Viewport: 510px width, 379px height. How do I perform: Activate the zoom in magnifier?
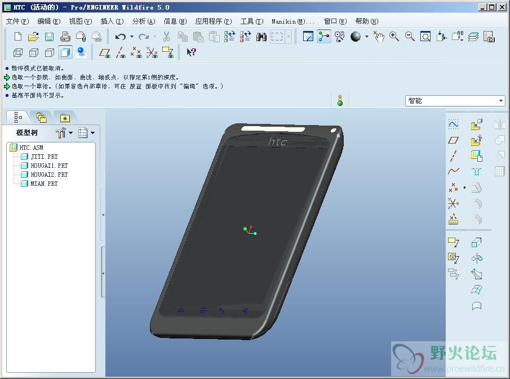click(394, 37)
